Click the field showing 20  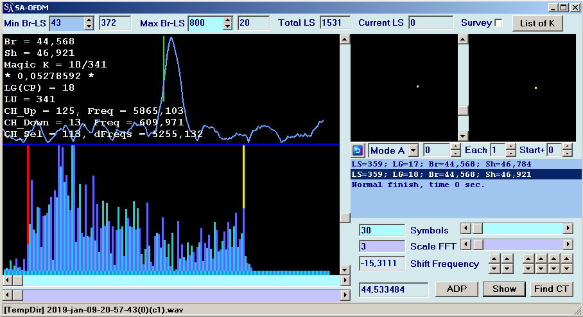(x=254, y=23)
